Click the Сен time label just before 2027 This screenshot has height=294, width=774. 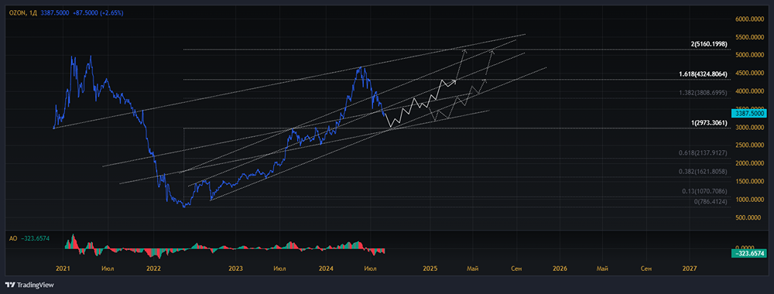[x=646, y=268]
